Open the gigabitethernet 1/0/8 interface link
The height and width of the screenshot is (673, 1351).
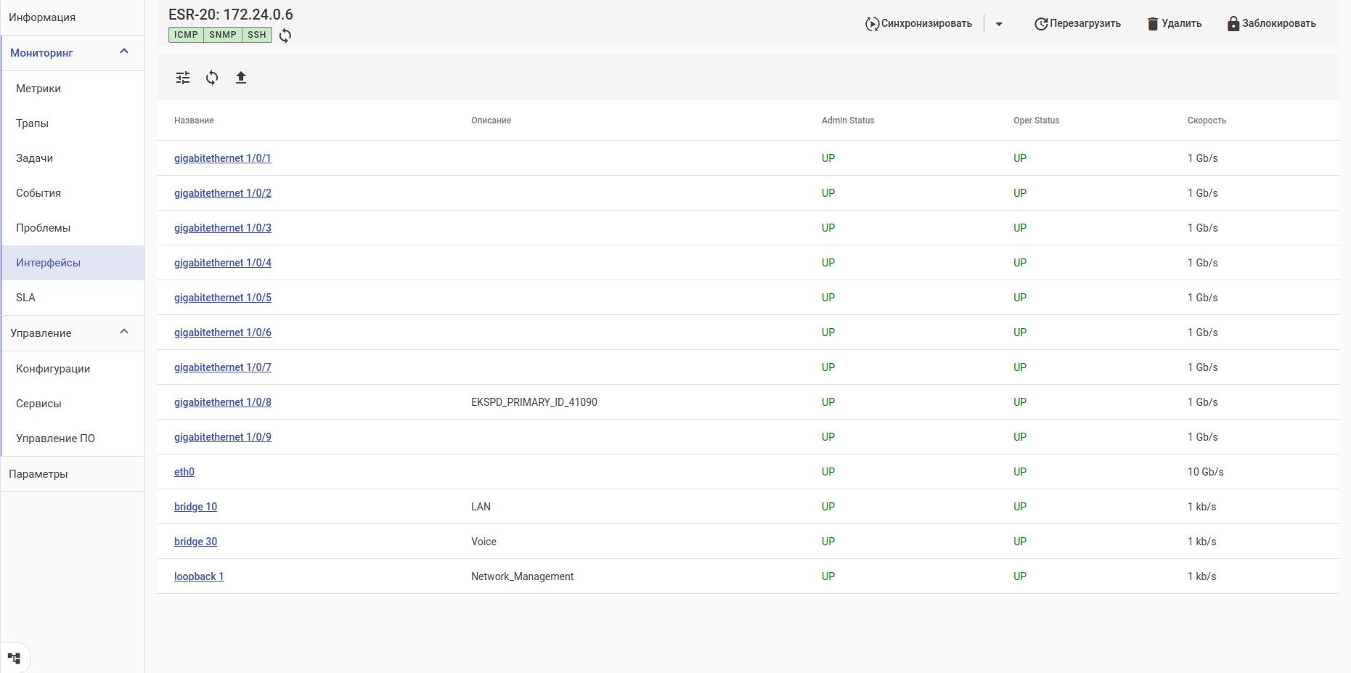pyautogui.click(x=223, y=402)
